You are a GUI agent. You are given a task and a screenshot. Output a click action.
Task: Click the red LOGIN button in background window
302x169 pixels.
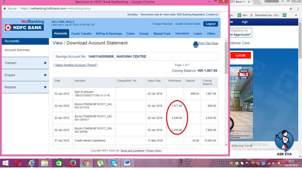point(240,55)
